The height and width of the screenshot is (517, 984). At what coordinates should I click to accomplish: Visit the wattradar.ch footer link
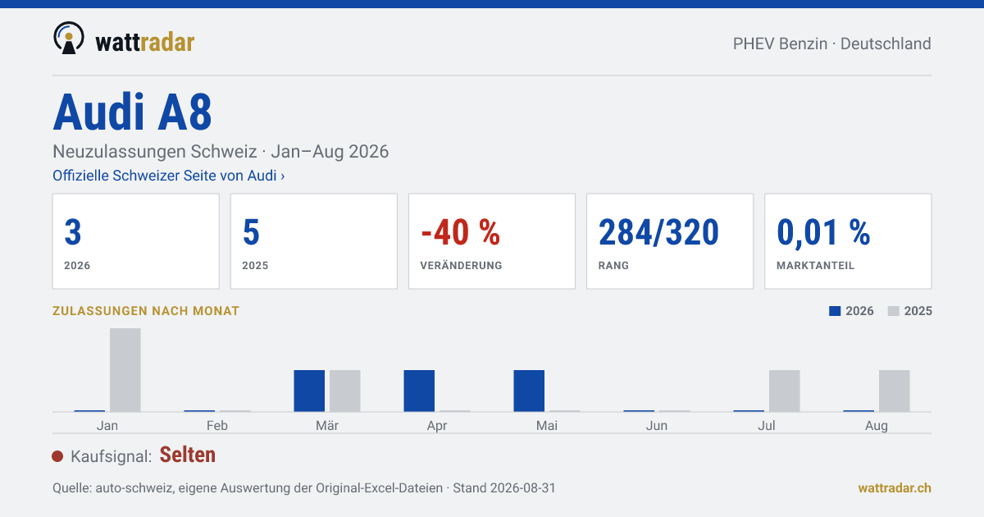tap(895, 487)
